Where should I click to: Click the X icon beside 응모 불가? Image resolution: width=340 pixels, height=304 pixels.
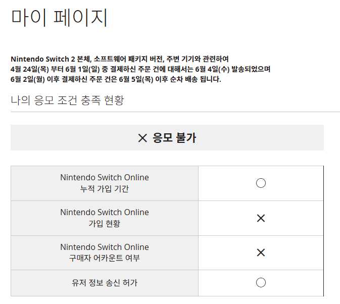(x=142, y=138)
